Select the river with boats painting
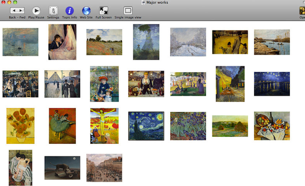 [272, 42]
